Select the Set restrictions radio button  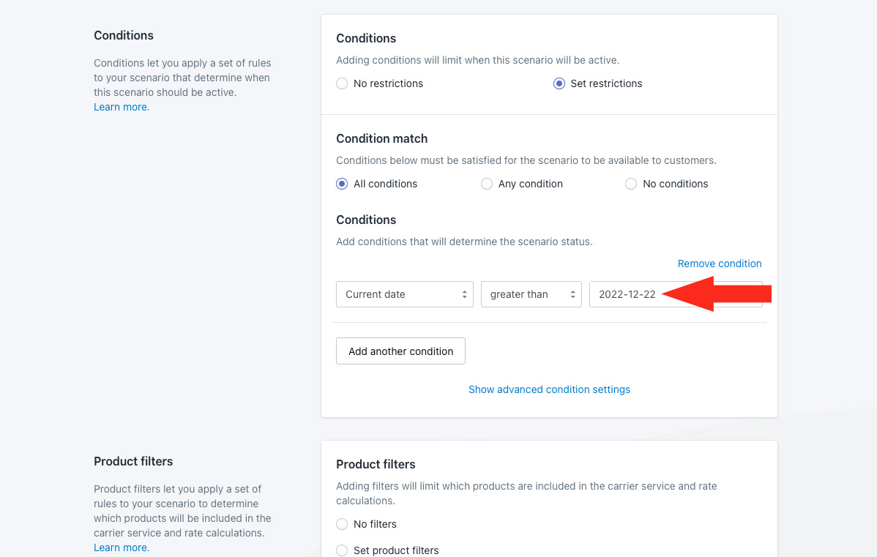click(559, 83)
